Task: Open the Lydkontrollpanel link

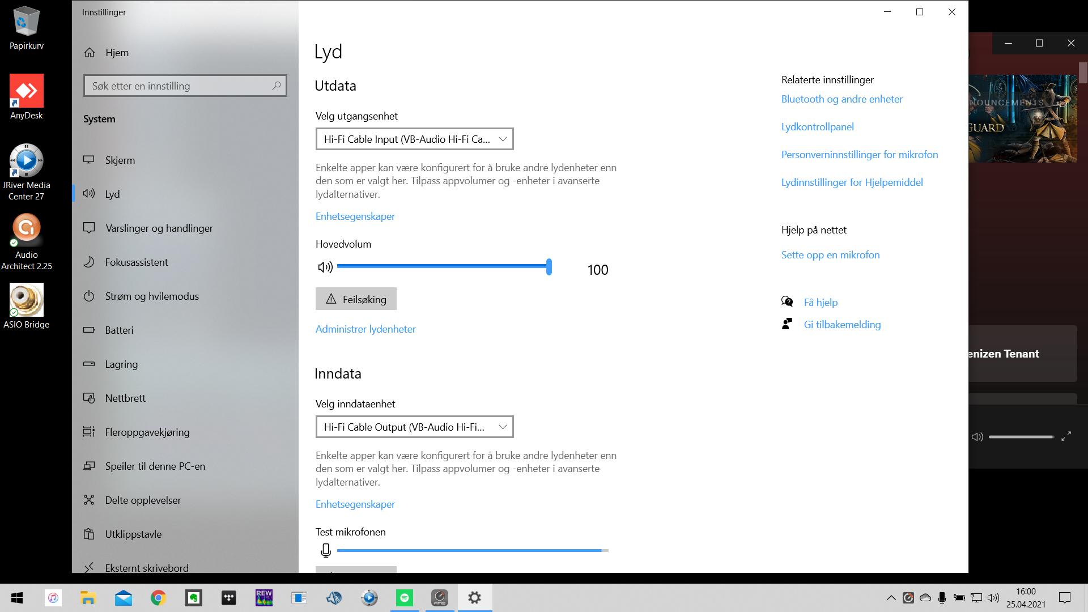Action: [817, 127]
